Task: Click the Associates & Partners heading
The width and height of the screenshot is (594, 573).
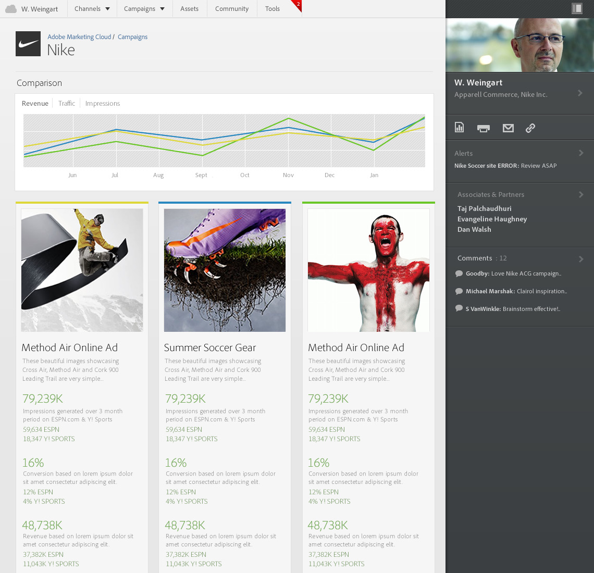Action: click(x=491, y=194)
